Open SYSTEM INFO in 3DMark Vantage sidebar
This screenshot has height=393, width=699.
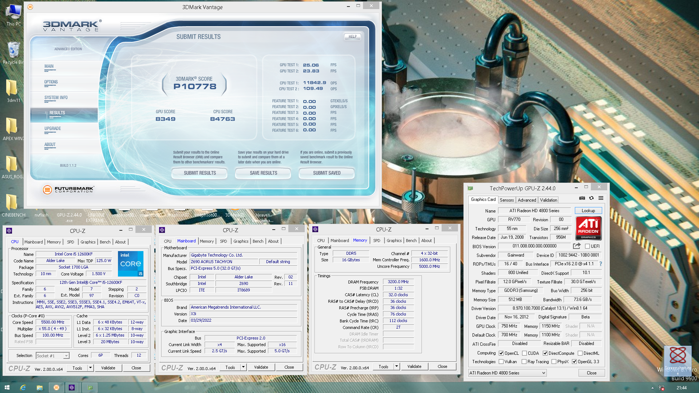[x=56, y=98]
